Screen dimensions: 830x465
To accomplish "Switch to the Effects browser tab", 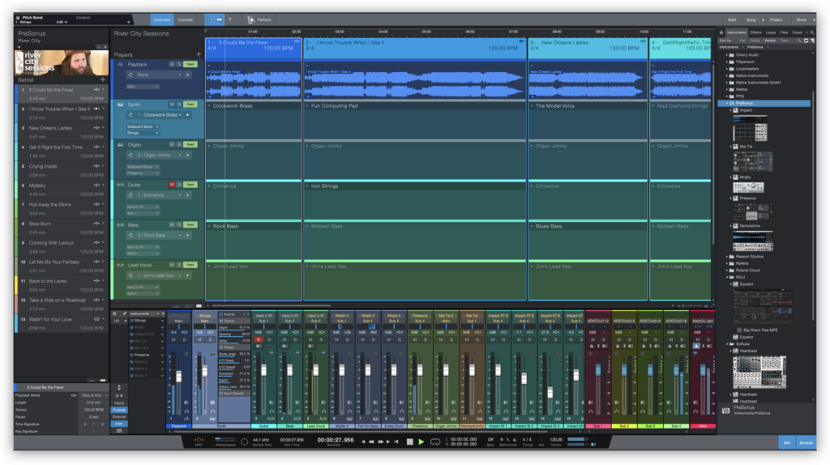I will [x=756, y=32].
